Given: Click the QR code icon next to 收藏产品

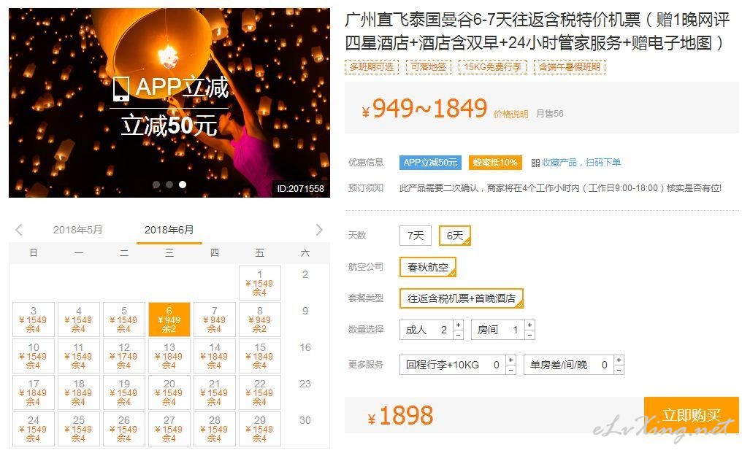Looking at the screenshot, I should (x=535, y=163).
